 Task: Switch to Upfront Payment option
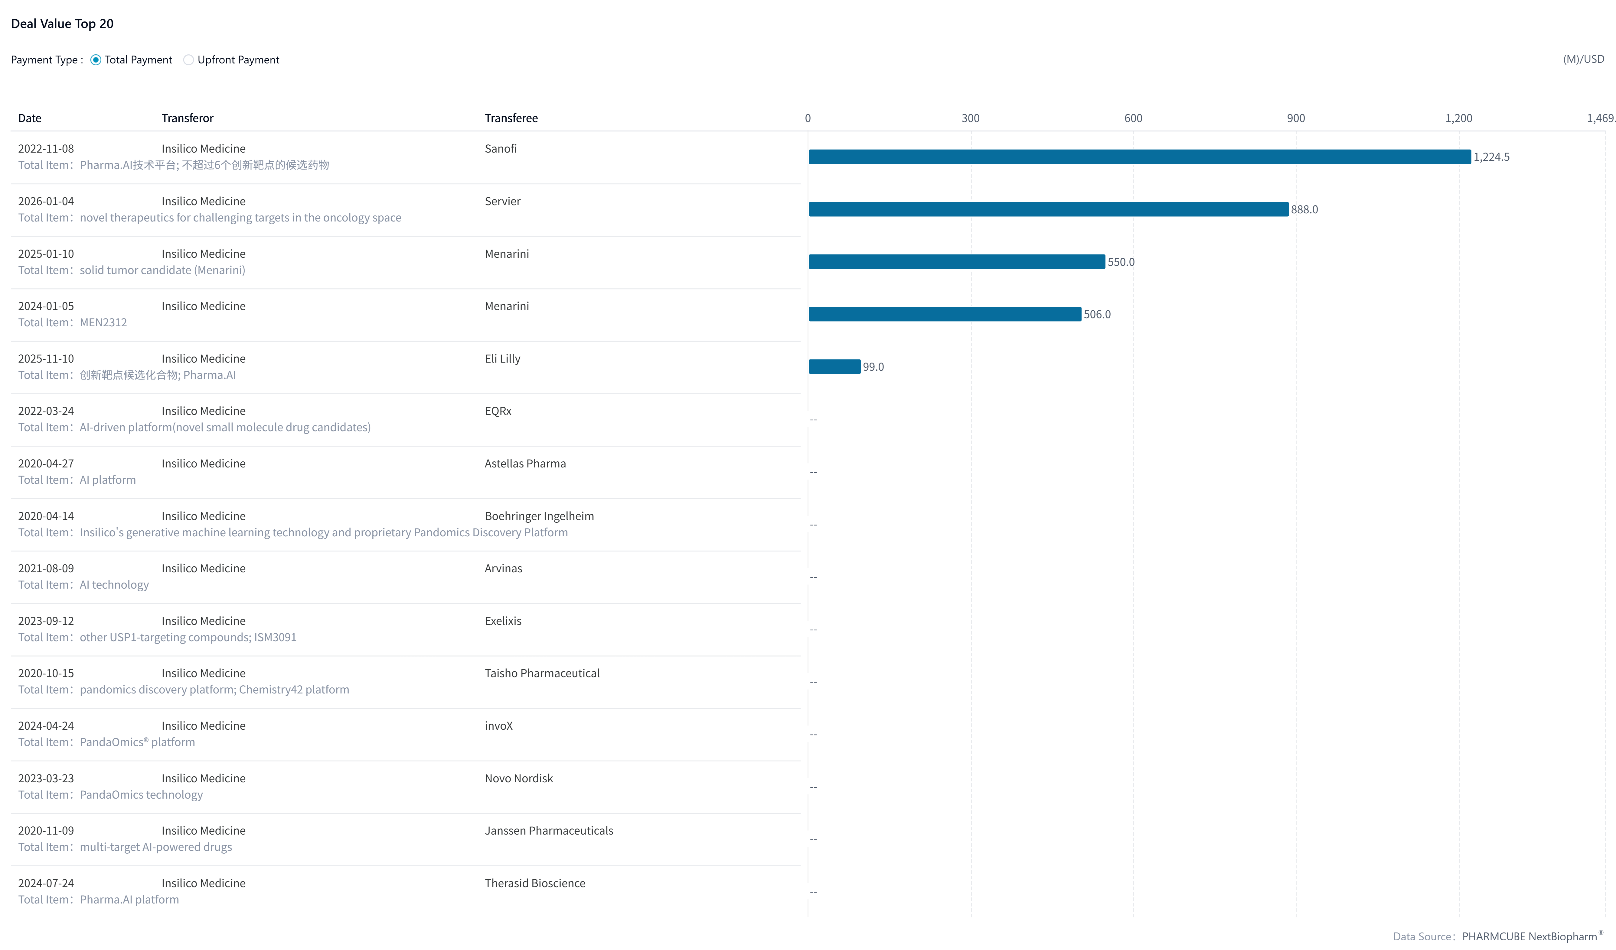coord(188,60)
